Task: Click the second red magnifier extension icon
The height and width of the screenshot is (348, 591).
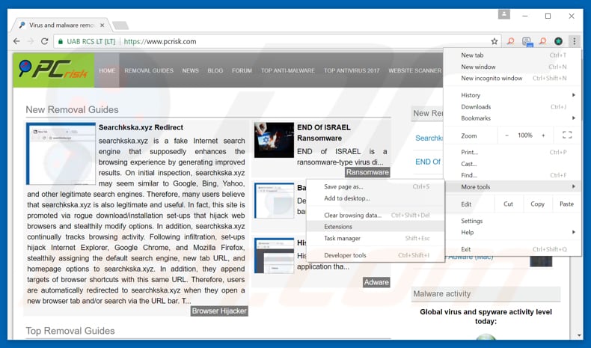Action: pyautogui.click(x=543, y=41)
